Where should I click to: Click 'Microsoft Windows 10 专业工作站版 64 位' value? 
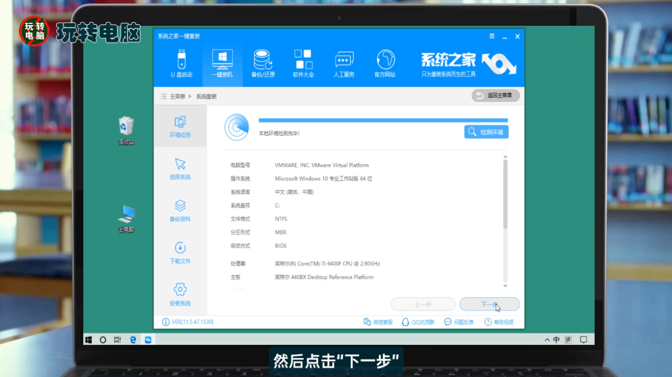324,179
